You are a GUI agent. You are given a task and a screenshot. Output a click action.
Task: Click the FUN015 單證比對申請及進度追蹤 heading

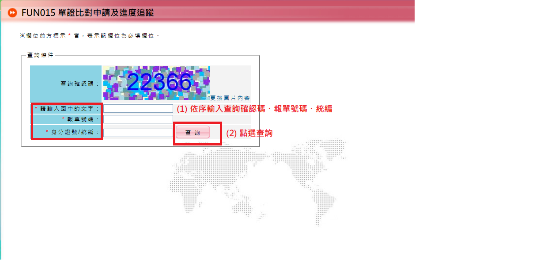point(87,13)
